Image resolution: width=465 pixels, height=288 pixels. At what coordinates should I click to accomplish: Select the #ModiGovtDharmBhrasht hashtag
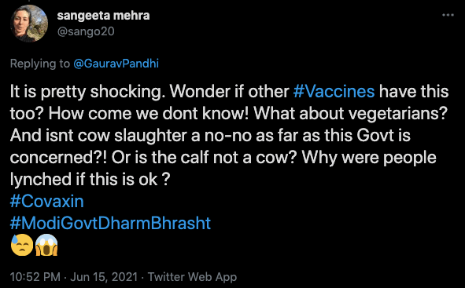pyautogui.click(x=110, y=223)
